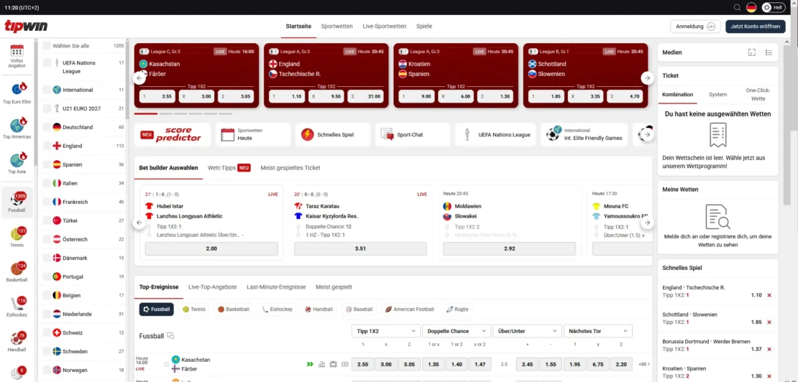Click the 3.51 Taraz Karatau bet builder odds
The image size is (798, 382).
tap(360, 248)
